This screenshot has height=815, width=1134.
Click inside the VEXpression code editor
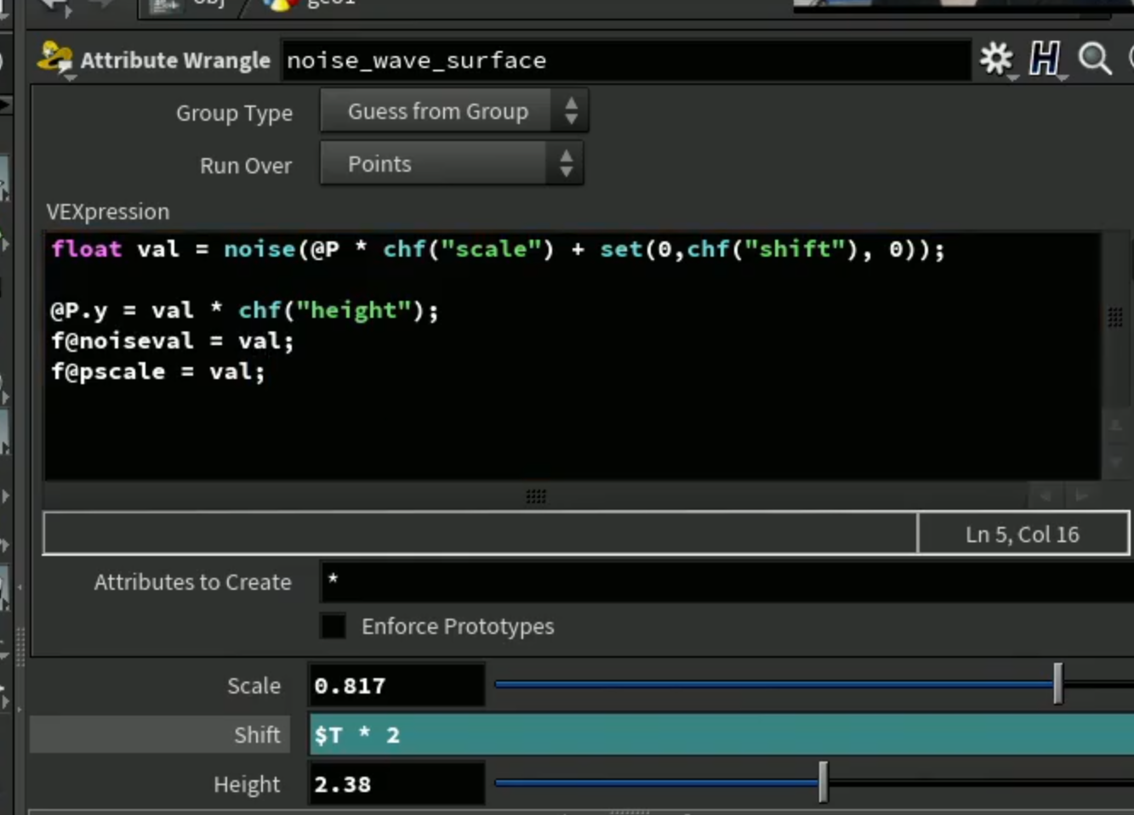click(x=573, y=356)
